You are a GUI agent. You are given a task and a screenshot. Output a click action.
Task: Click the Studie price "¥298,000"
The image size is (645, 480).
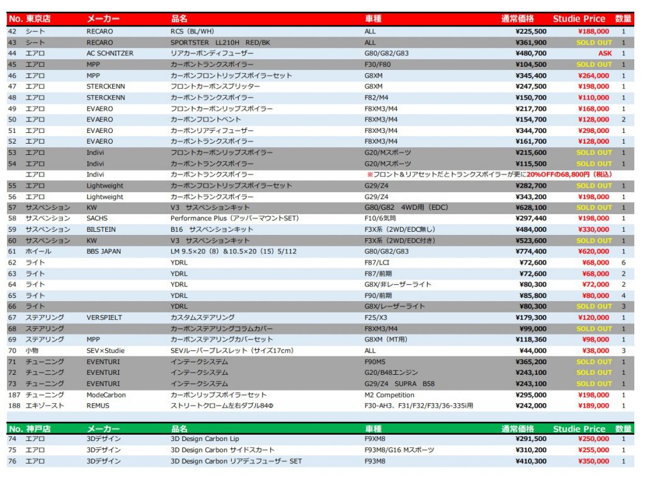tap(593, 130)
